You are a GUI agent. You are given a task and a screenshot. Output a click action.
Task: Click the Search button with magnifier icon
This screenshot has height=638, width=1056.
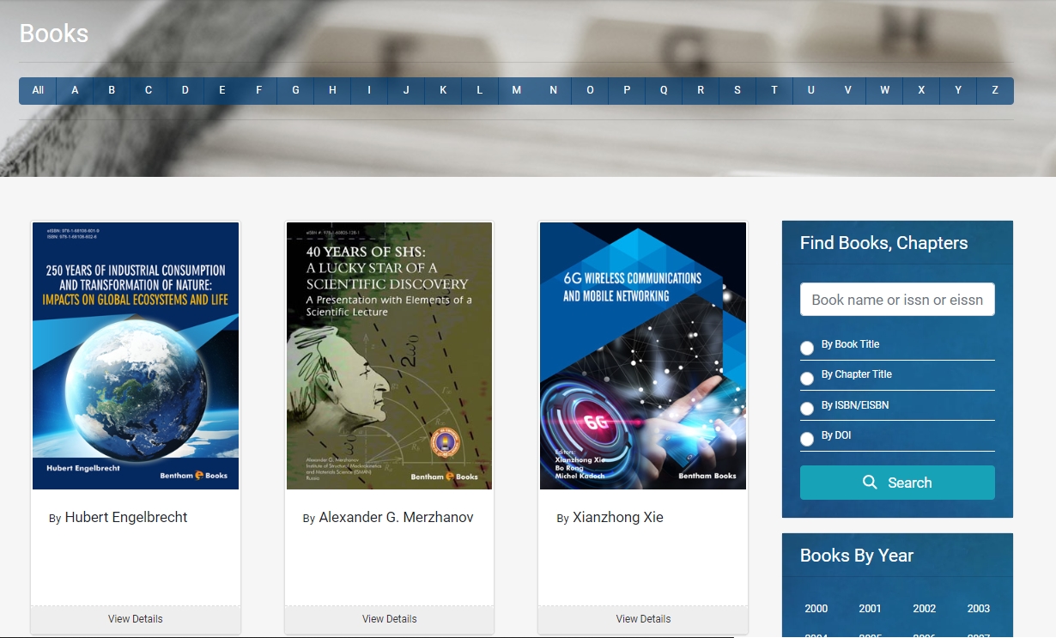pos(897,483)
